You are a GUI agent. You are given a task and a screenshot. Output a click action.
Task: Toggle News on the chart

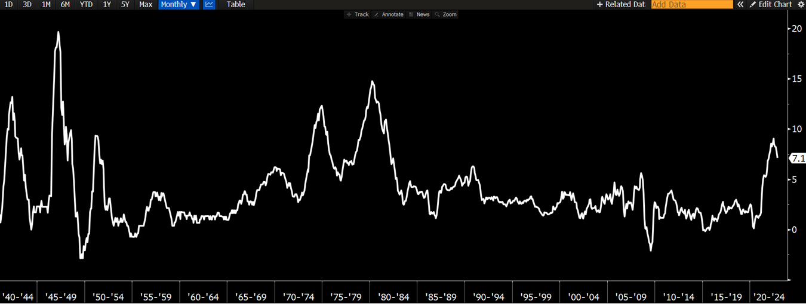point(419,14)
